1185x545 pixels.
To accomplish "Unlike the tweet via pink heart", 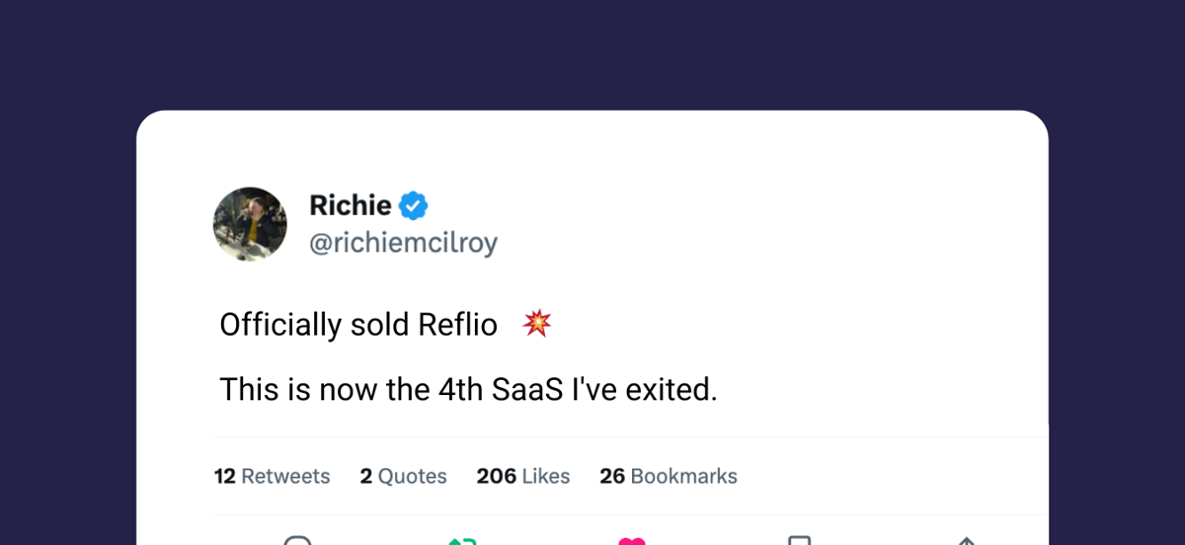I will (632, 541).
